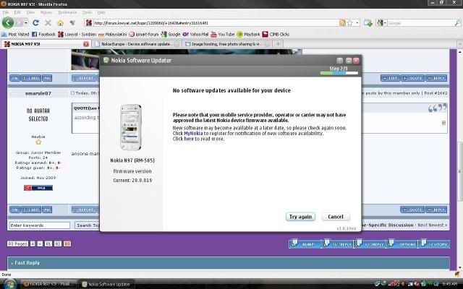Open the Facebook bookmark
Viewport: 463px width, 289px height.
click(43, 34)
